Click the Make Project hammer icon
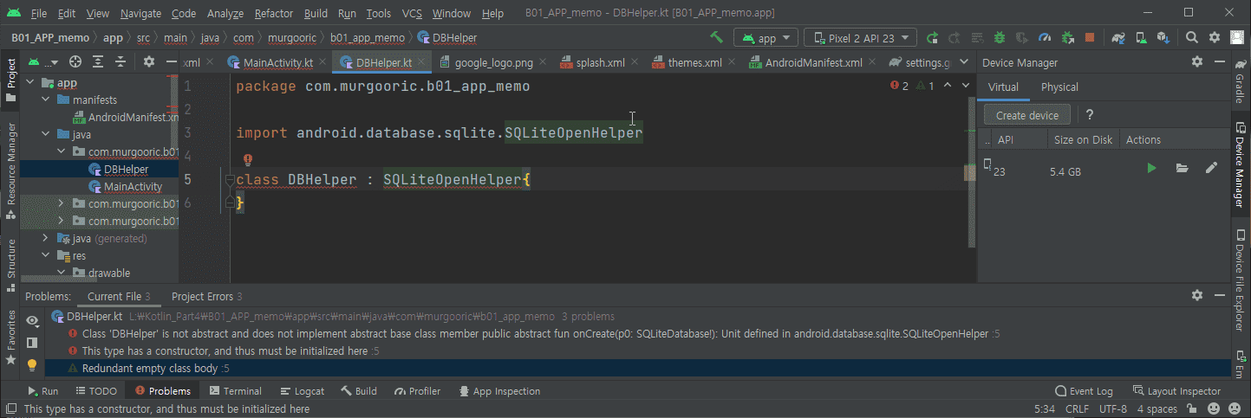Image resolution: width=1251 pixels, height=418 pixels. click(x=716, y=38)
